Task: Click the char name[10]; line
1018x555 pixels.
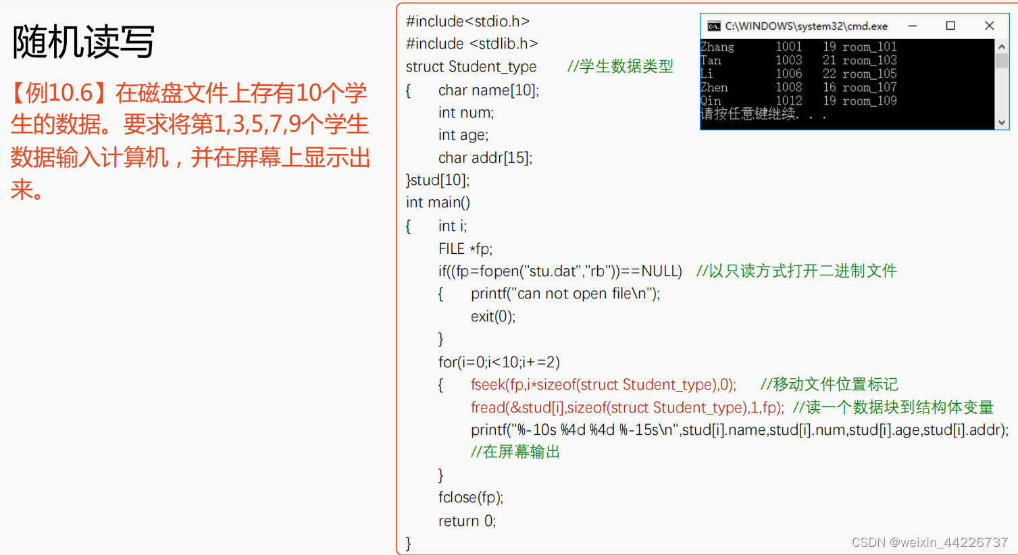Action: (x=488, y=90)
